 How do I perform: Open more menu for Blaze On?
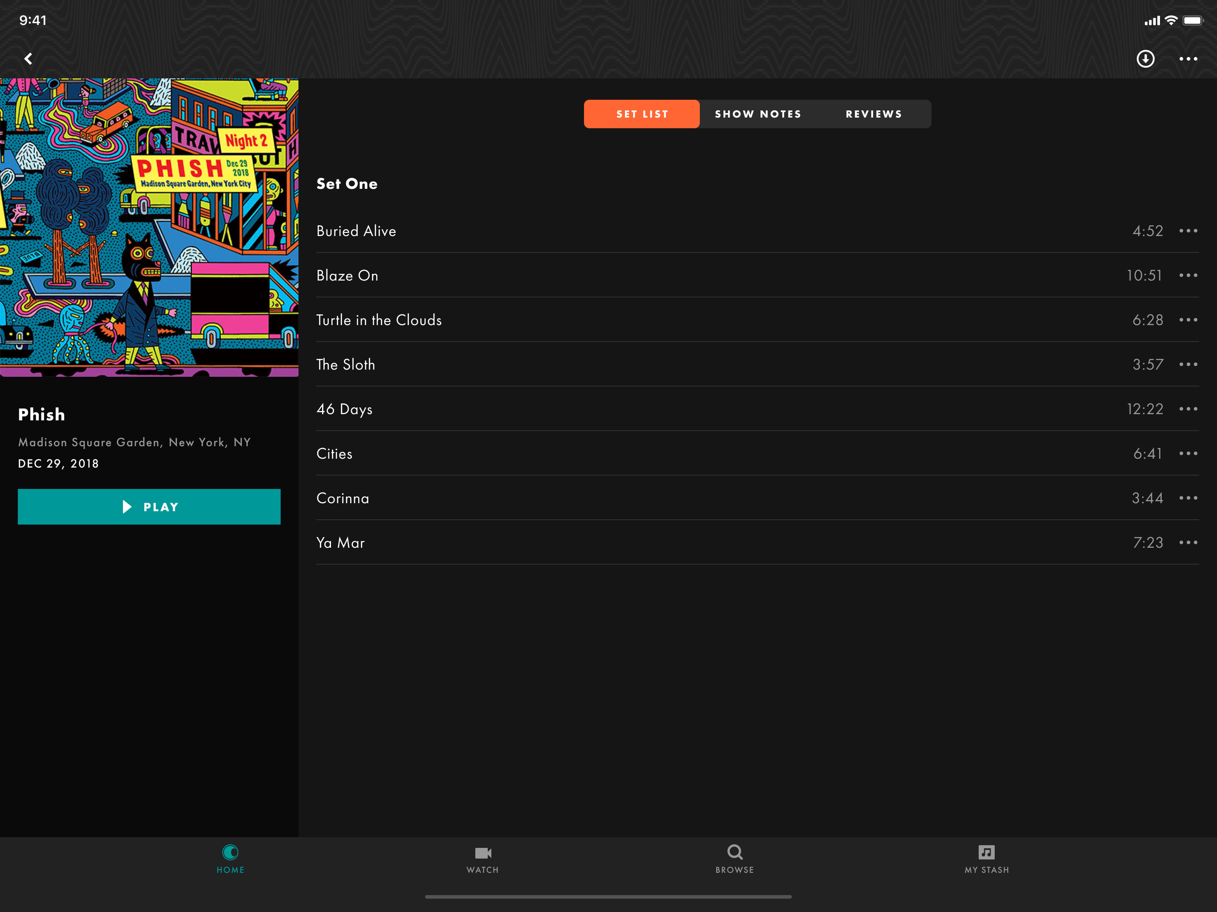(x=1188, y=275)
